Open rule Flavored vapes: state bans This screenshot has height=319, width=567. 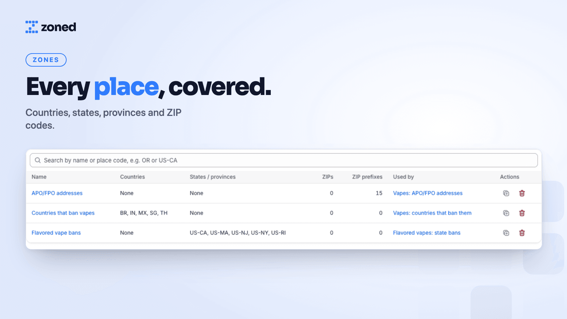pyautogui.click(x=427, y=233)
